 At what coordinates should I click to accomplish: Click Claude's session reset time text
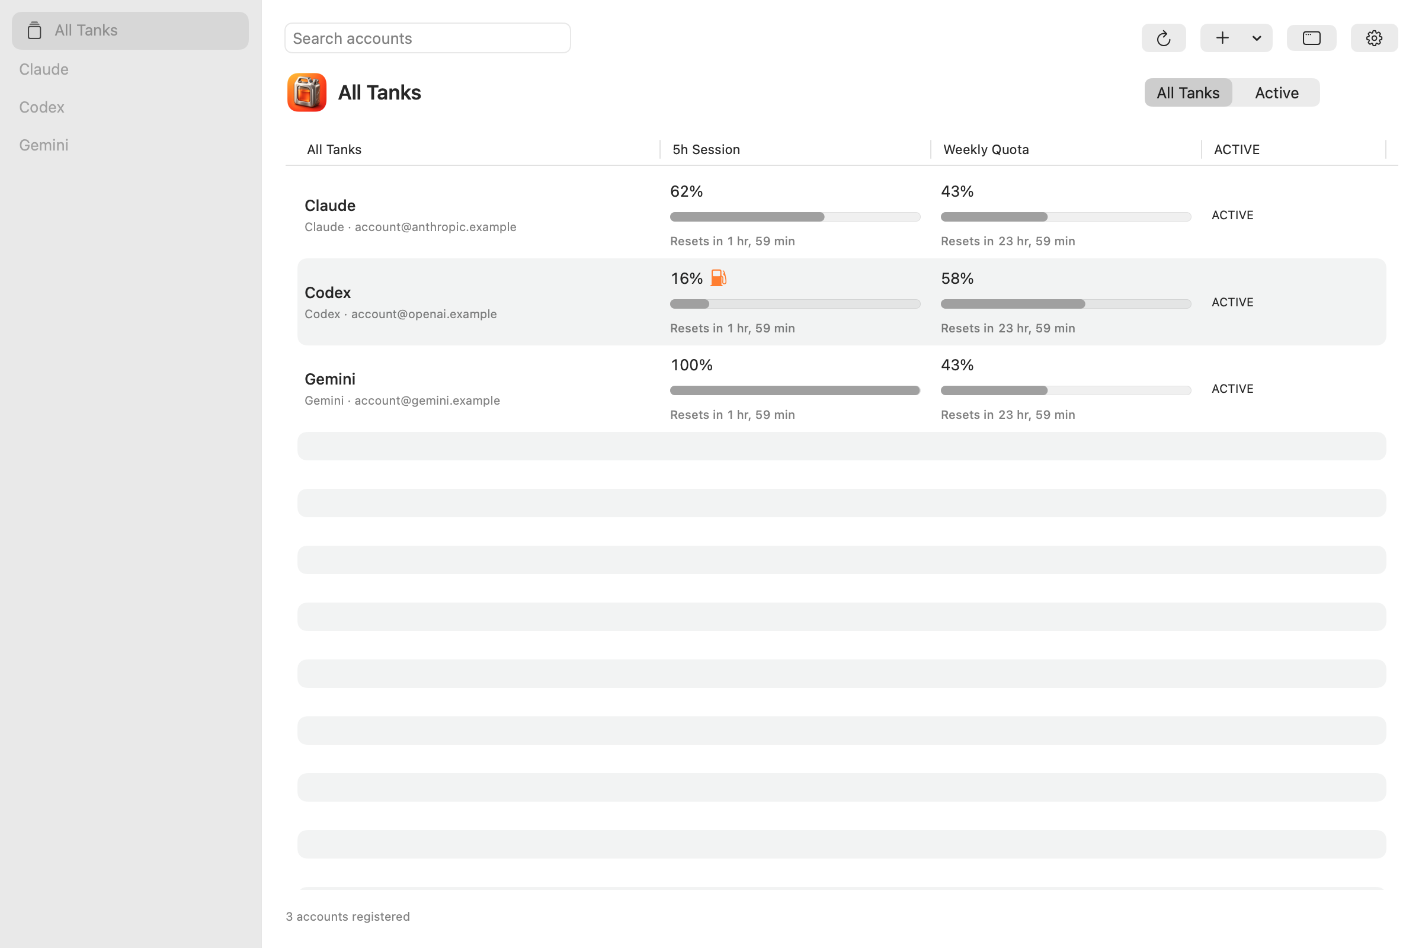[x=732, y=241]
